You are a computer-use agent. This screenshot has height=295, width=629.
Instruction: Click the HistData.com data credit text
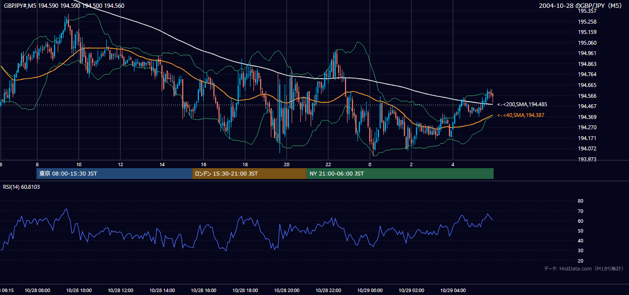coord(584,268)
